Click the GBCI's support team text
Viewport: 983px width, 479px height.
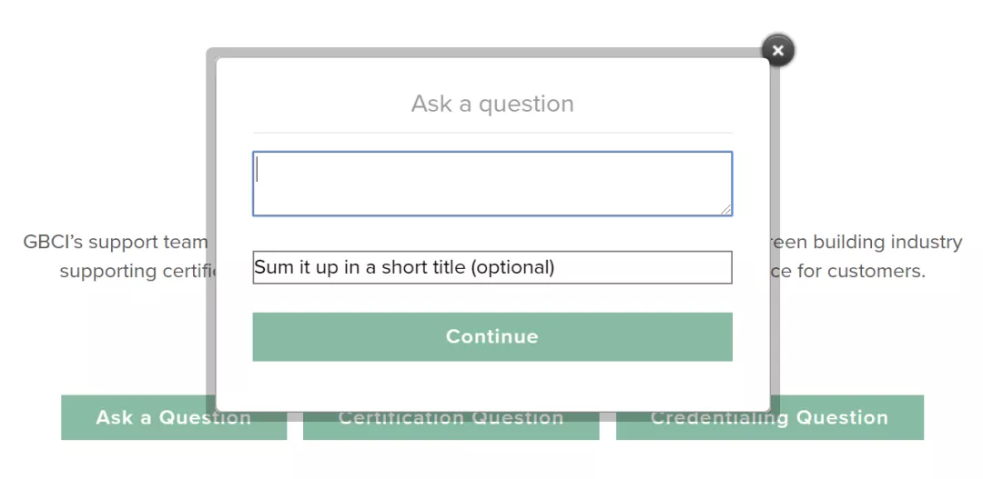(x=116, y=243)
